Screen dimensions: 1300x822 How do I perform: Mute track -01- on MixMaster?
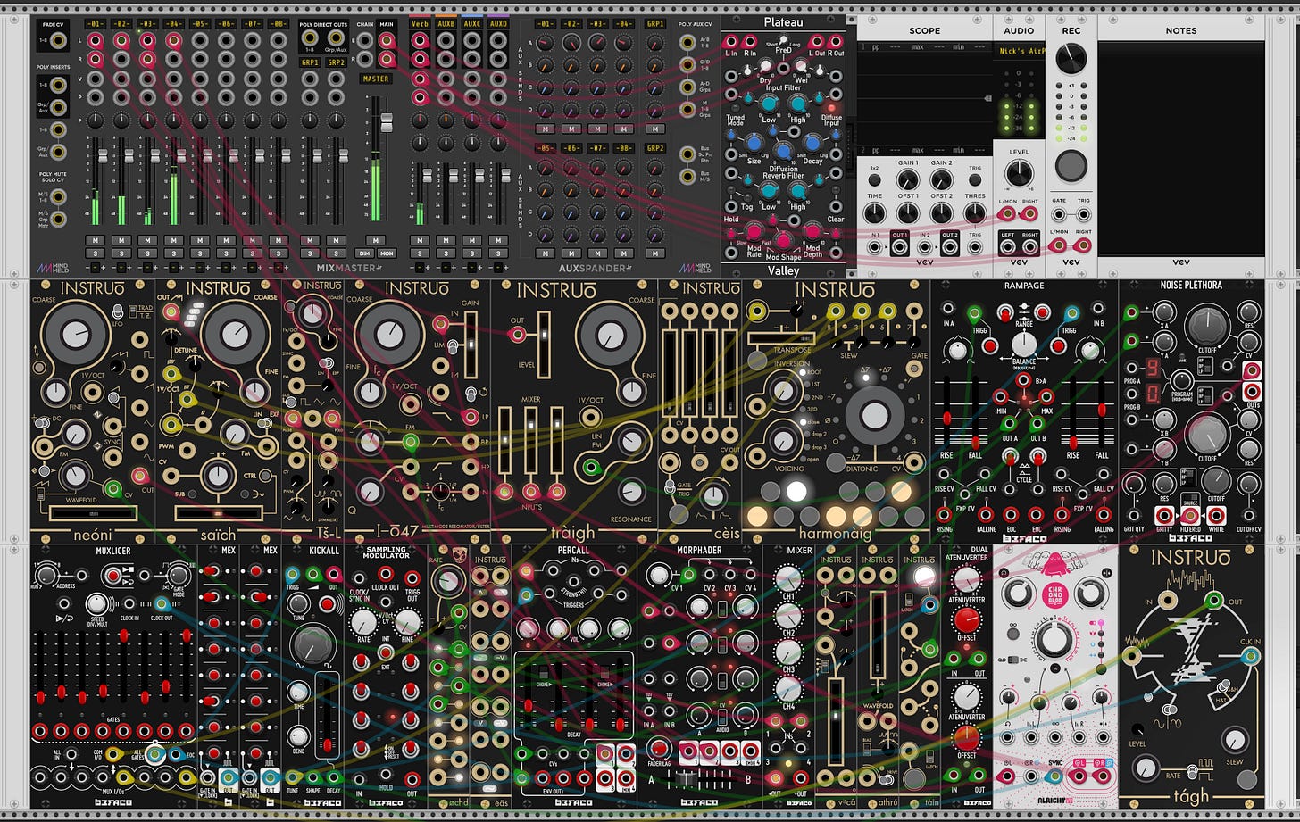tap(95, 240)
